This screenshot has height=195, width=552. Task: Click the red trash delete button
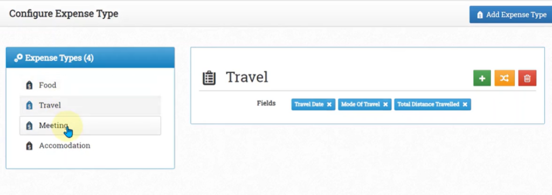[x=527, y=78]
